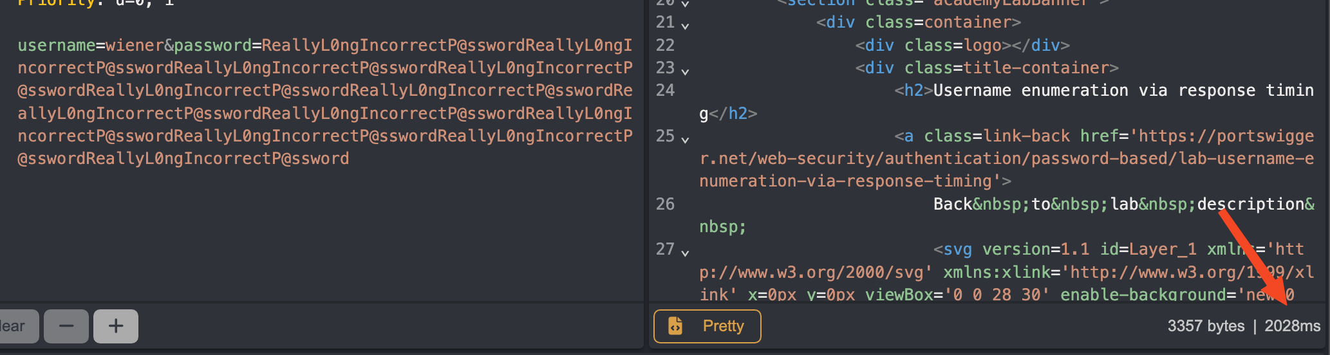This screenshot has width=1330, height=355.
Task: Click the Pretty format file icon
Action: click(x=675, y=326)
